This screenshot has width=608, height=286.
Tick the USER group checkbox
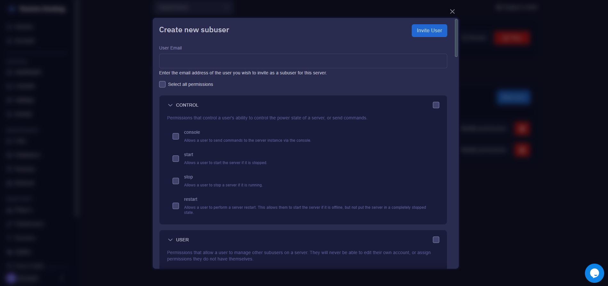click(436, 240)
